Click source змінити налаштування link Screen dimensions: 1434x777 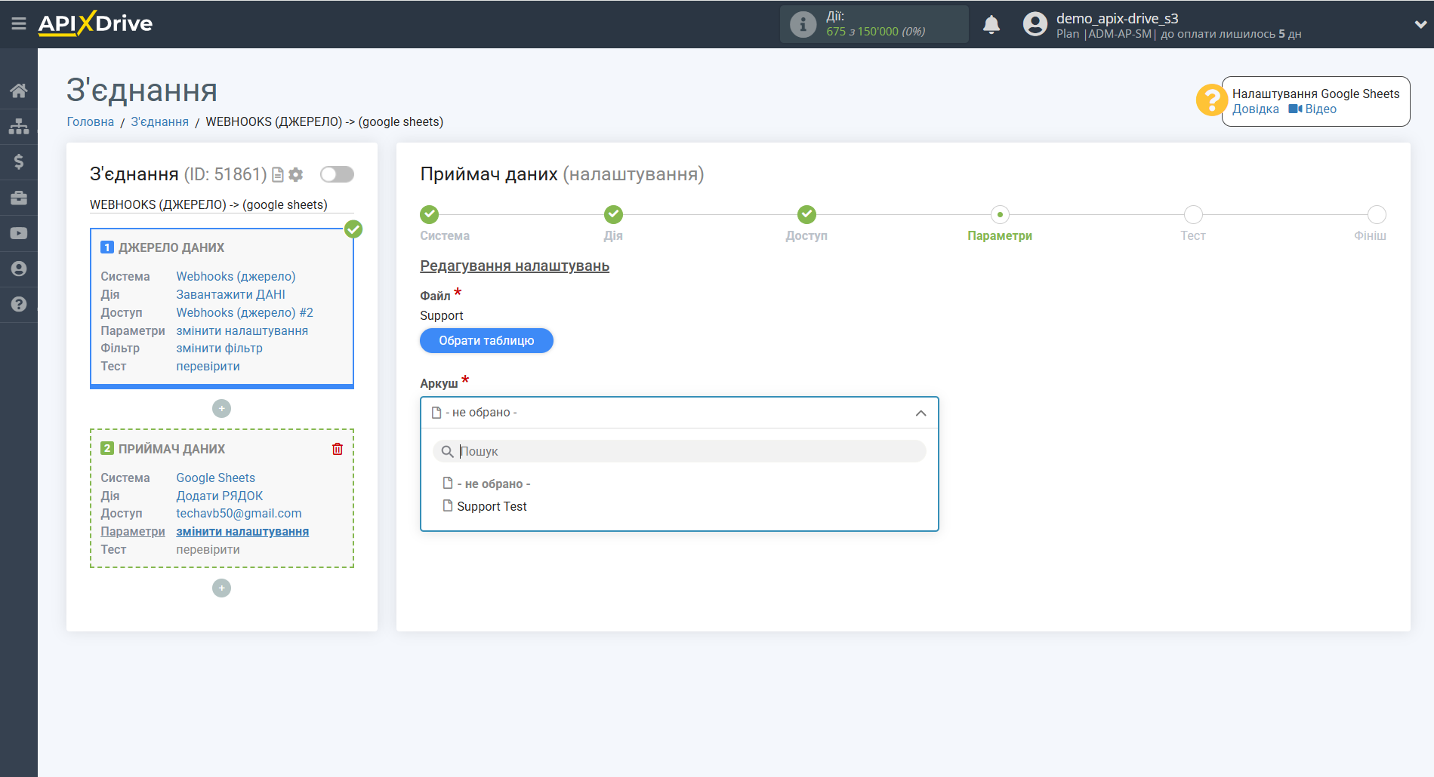pos(242,330)
